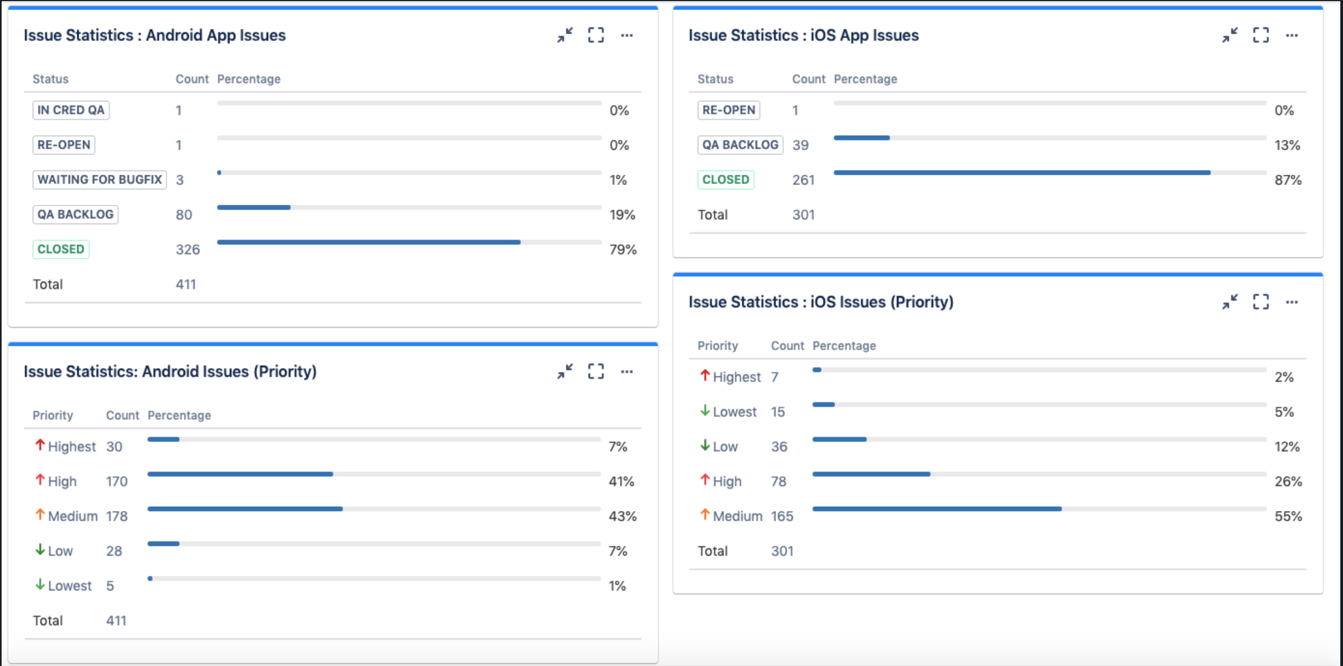
Task: Click the QA BACKLOG lozenge in iOS App Issues
Action: point(740,144)
